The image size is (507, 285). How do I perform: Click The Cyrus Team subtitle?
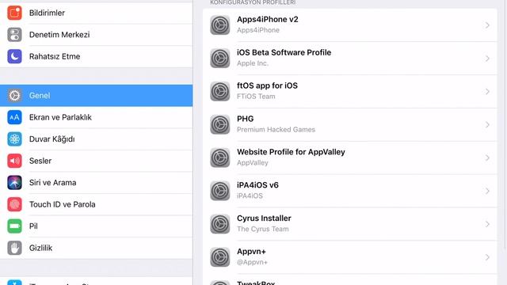click(262, 229)
